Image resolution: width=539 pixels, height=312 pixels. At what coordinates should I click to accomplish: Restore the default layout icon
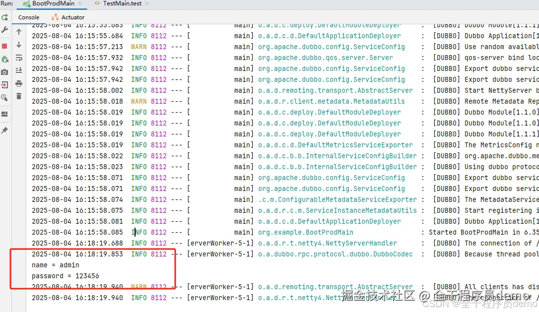4,114
